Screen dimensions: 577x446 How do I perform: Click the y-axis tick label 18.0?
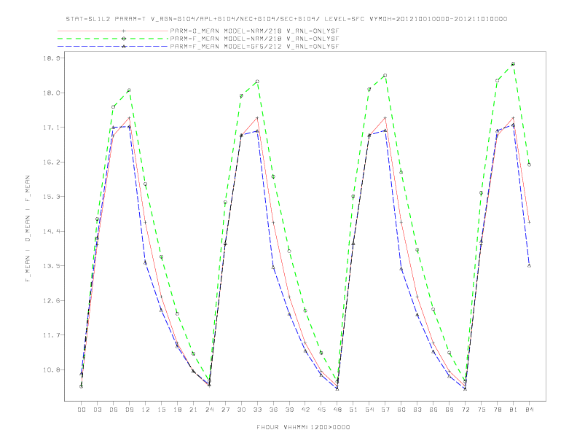pos(51,93)
